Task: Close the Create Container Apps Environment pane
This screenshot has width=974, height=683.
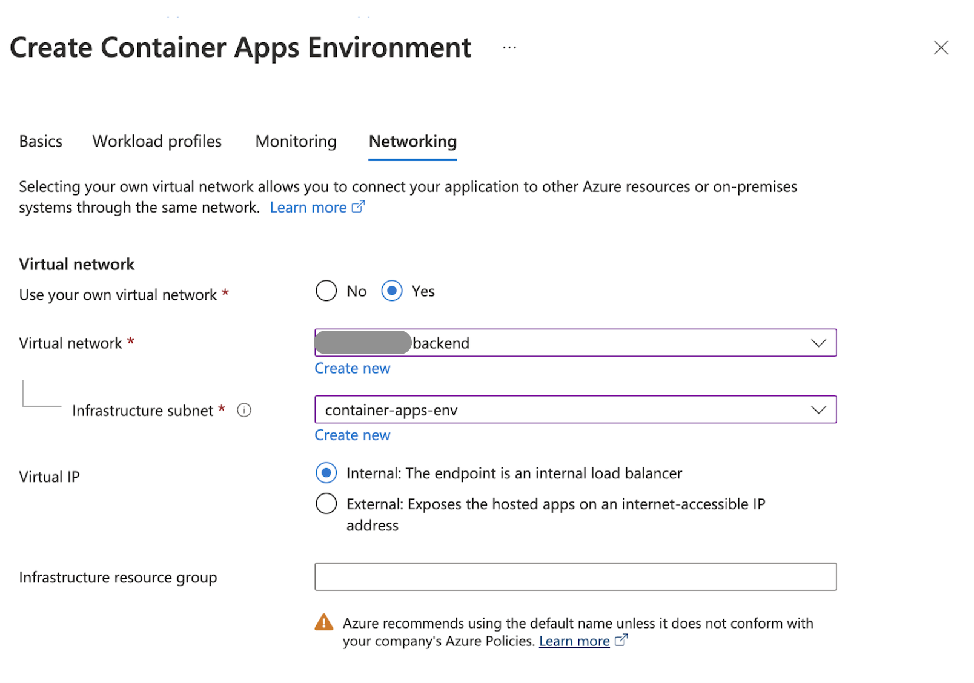Action: tap(940, 48)
